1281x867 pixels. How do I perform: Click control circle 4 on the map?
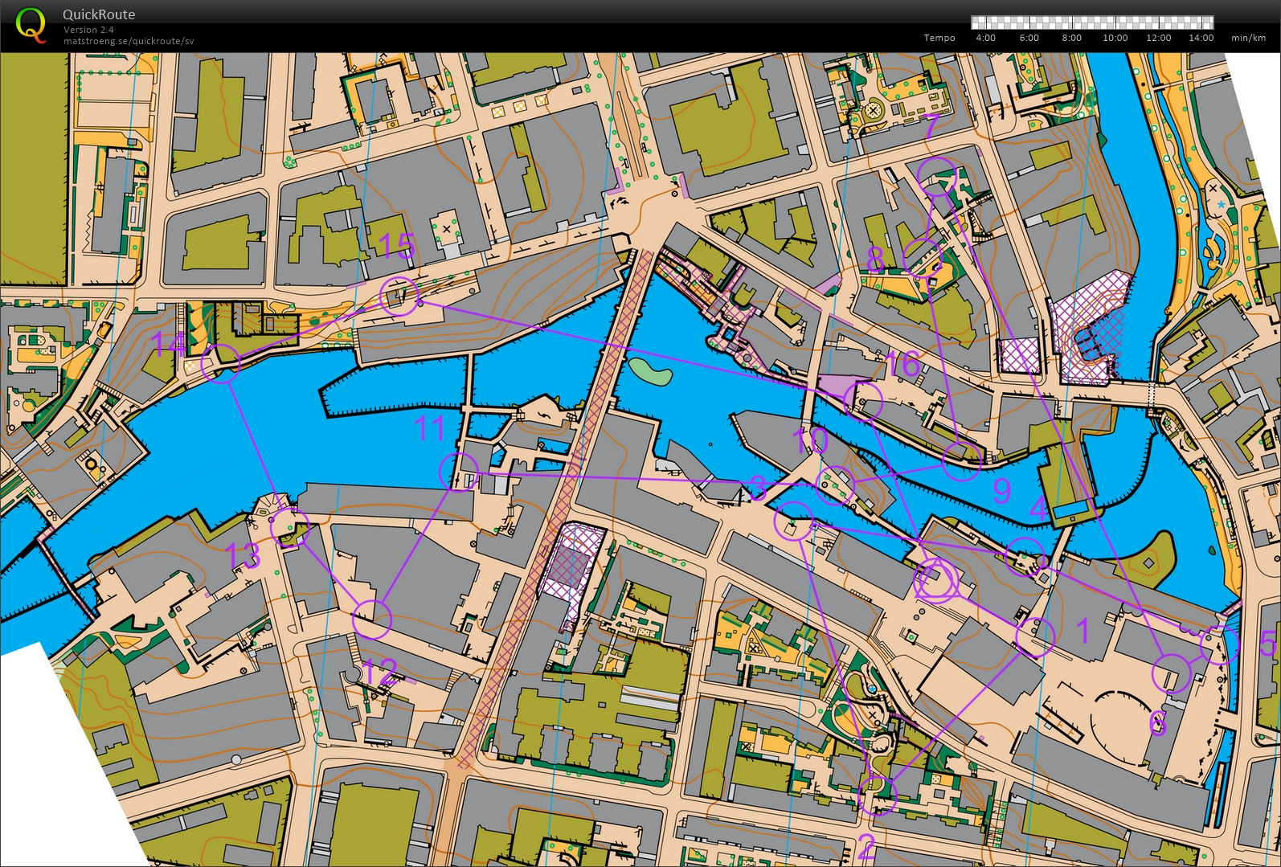[1025, 556]
